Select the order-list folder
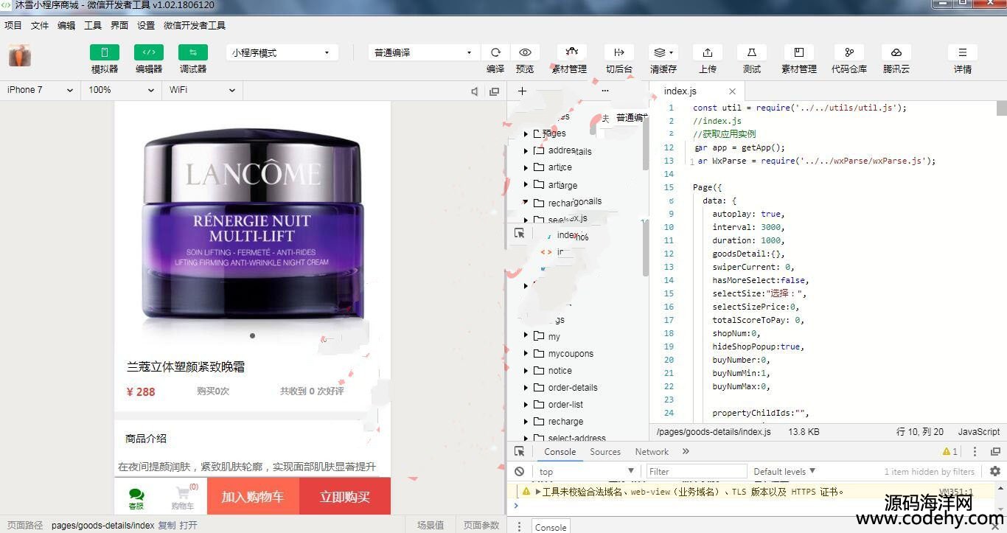 tap(565, 404)
